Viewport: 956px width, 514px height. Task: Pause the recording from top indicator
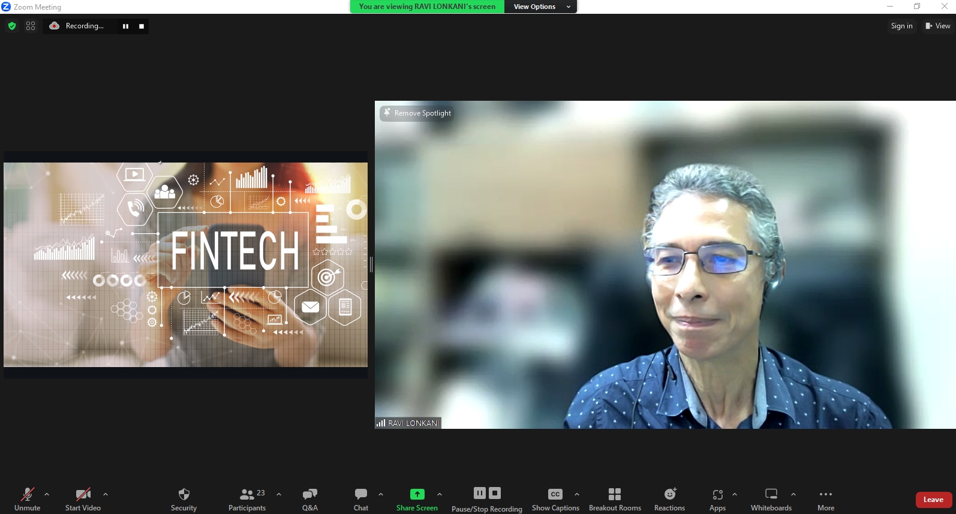pyautogui.click(x=125, y=26)
